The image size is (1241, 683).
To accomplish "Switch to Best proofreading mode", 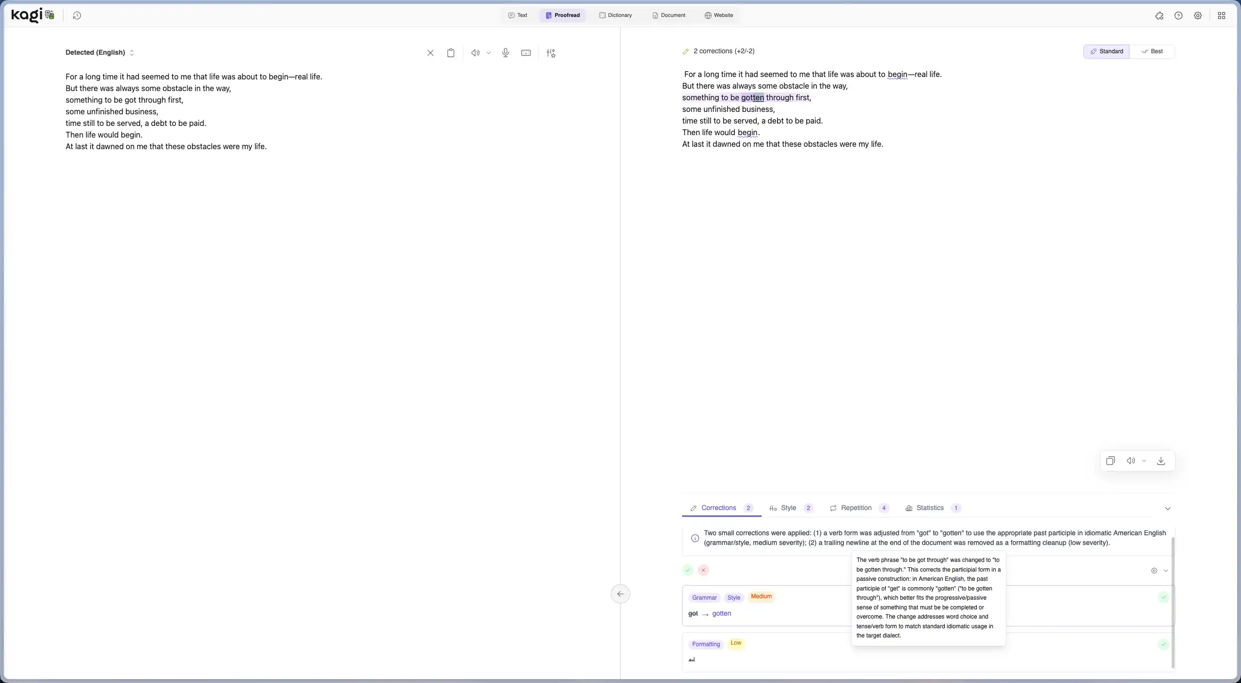I will (1152, 51).
